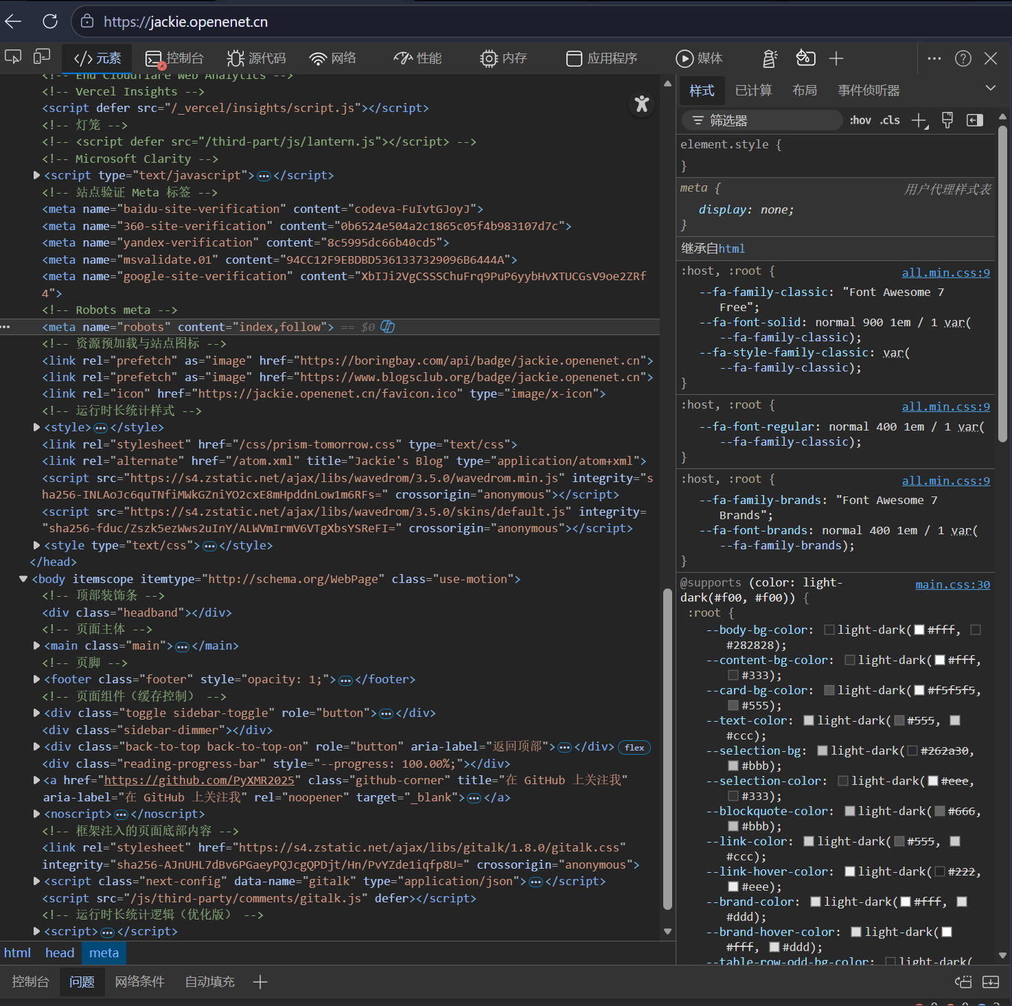
Task: Collapse the body element node
Action: pyautogui.click(x=23, y=579)
